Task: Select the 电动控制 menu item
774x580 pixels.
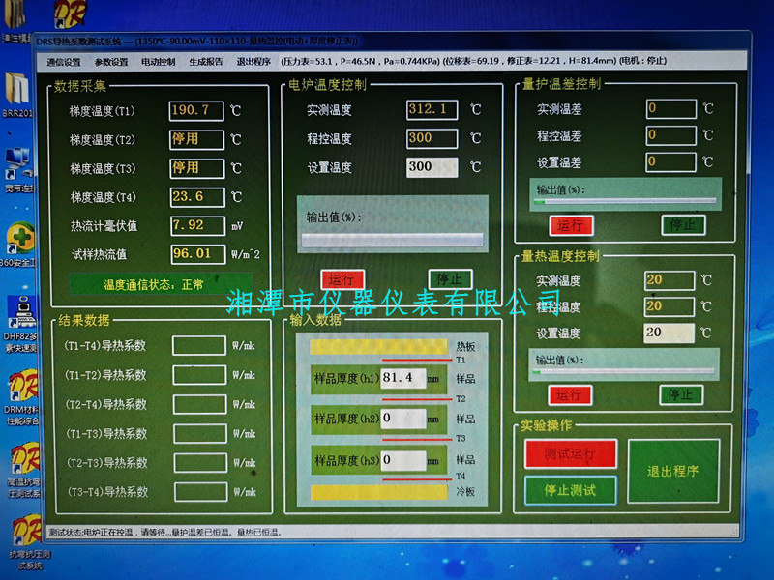Action: [158, 61]
